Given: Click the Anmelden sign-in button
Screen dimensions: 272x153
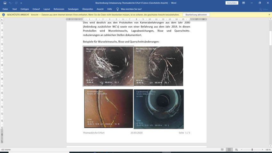Looking at the screenshot, I should (x=232, y=3).
